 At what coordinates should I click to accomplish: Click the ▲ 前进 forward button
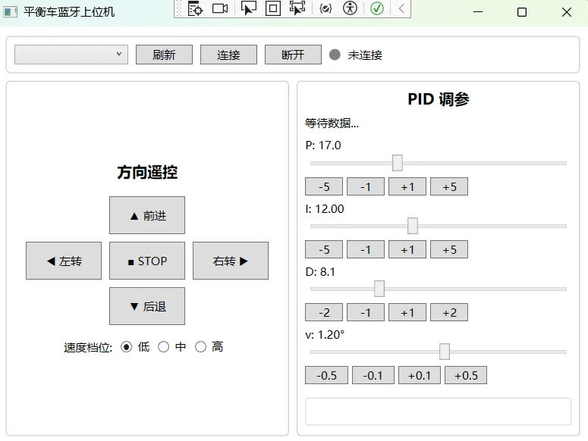point(147,215)
